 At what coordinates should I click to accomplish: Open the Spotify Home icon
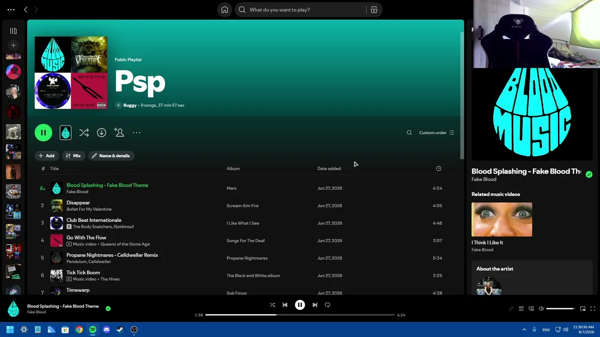[x=225, y=10]
